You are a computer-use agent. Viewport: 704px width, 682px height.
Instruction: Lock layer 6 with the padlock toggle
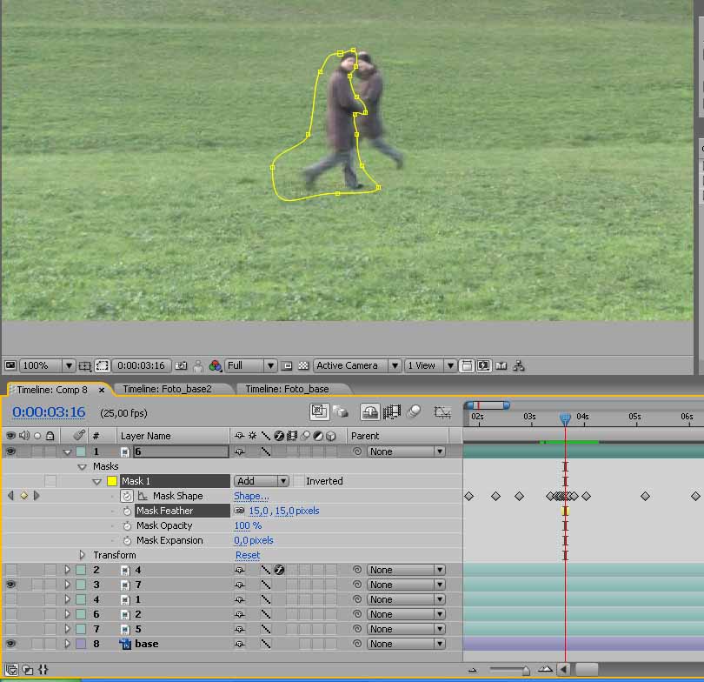coord(50,451)
